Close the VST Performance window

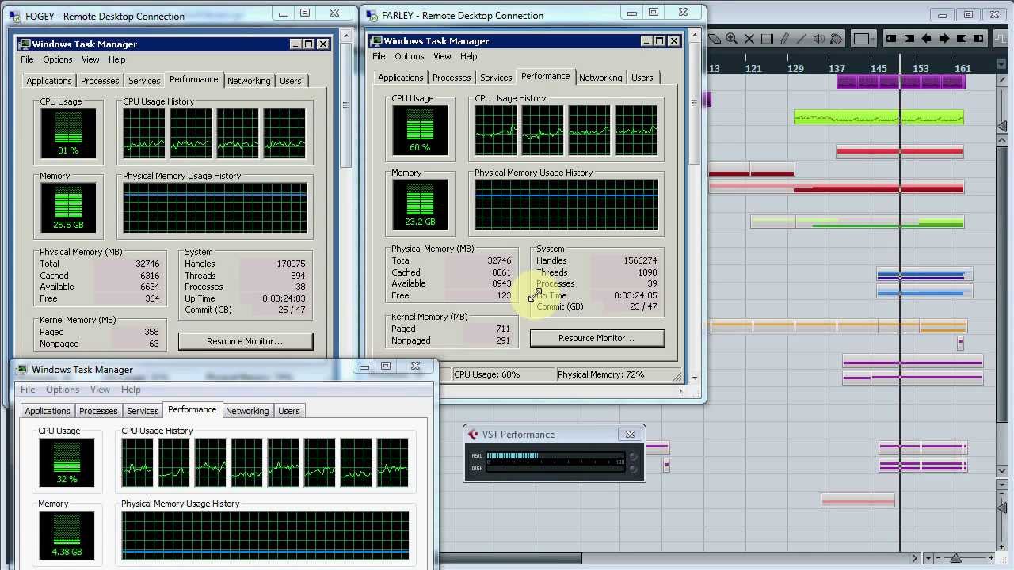pos(630,434)
